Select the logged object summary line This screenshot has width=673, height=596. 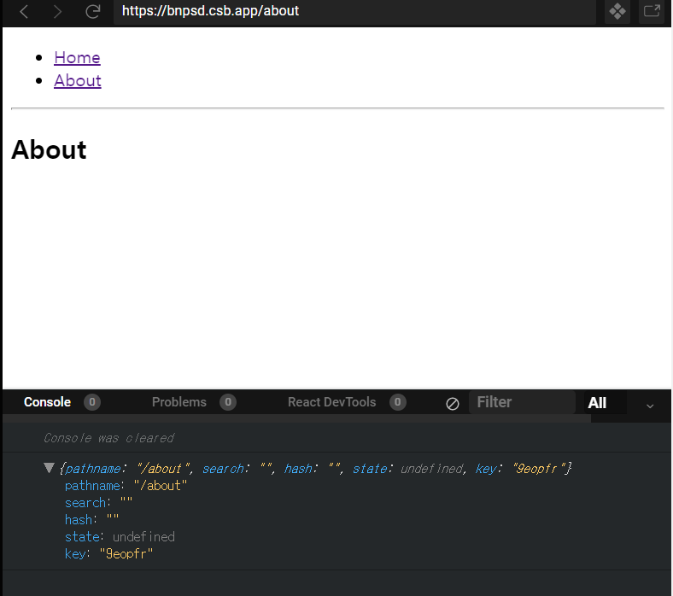315,469
